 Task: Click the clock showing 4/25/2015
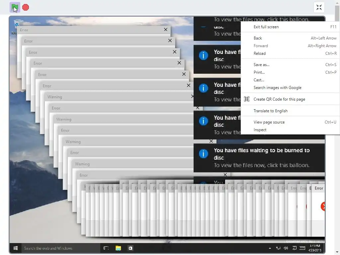tap(315, 248)
